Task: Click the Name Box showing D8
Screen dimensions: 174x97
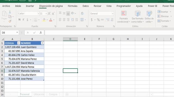Action: click(x=10, y=33)
